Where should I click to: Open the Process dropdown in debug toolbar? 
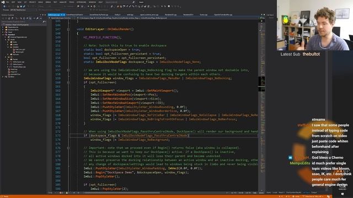coord(23,10)
